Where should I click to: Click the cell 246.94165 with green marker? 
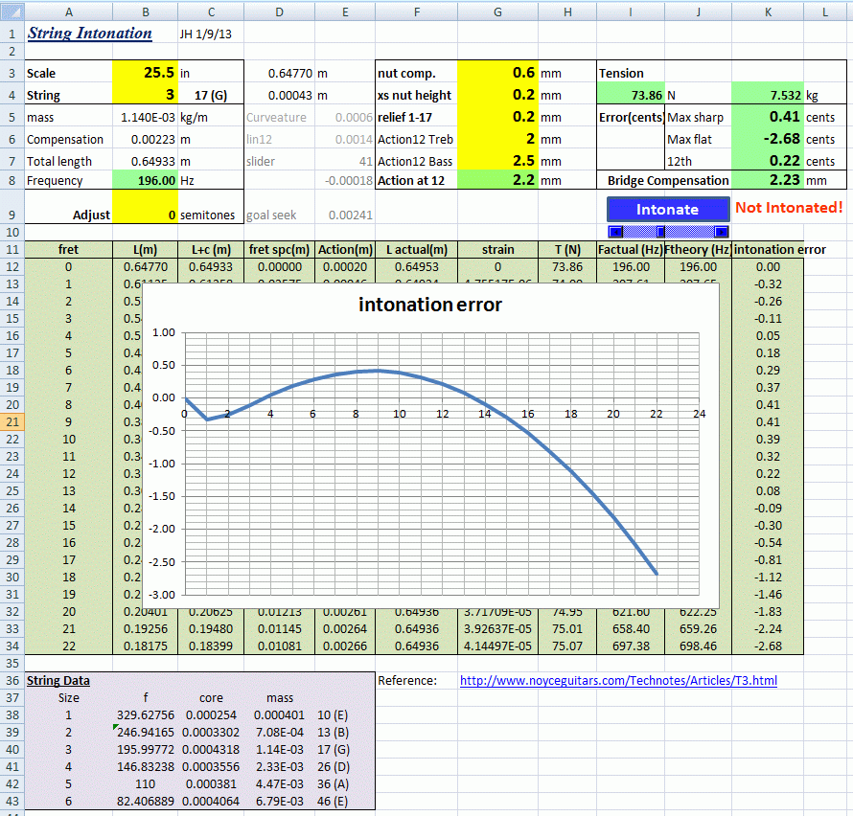146,733
